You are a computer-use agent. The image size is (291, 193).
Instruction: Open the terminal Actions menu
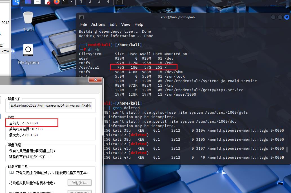(98, 24)
